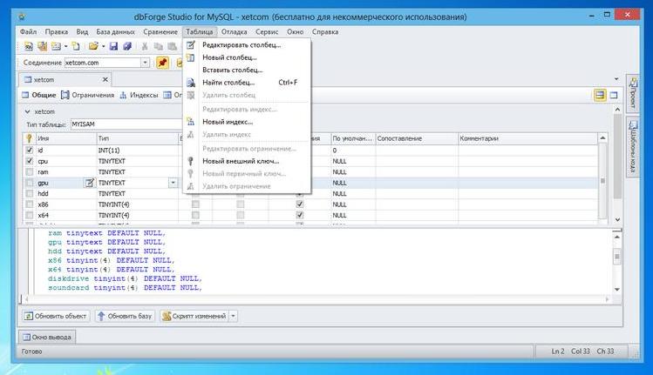This screenshot has height=375, width=653.
Task: Click the Save All toolbar icon
Action: pyautogui.click(x=127, y=46)
